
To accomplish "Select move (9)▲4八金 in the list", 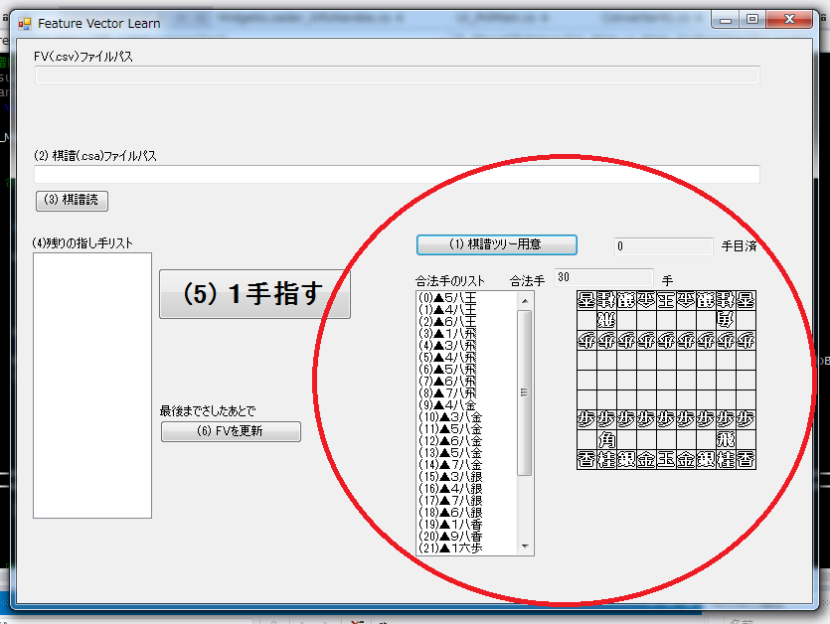I will click(x=447, y=404).
